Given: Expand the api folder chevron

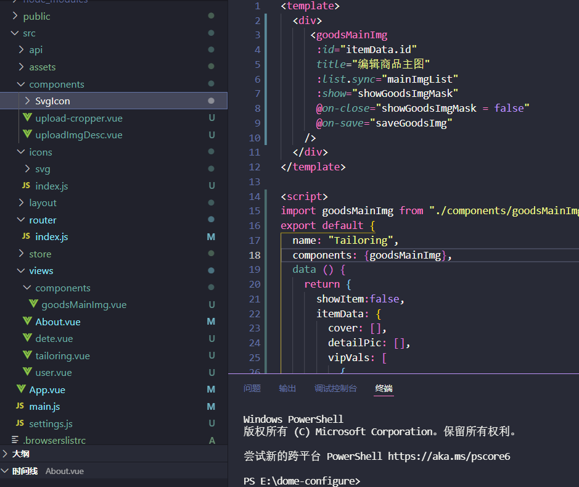Looking at the screenshot, I should click(x=21, y=49).
